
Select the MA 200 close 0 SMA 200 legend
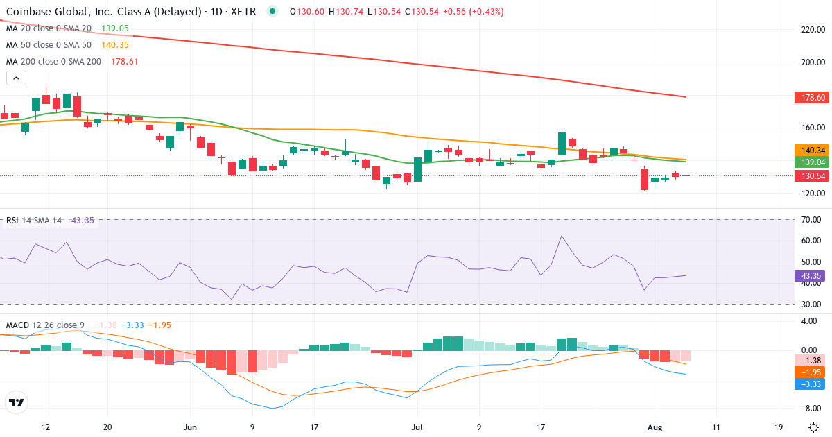click(x=53, y=62)
